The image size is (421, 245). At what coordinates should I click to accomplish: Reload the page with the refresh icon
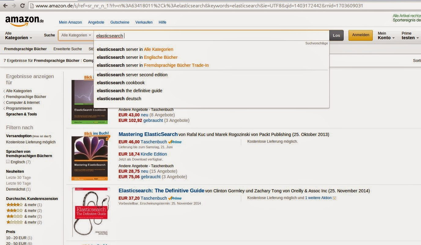22,6
